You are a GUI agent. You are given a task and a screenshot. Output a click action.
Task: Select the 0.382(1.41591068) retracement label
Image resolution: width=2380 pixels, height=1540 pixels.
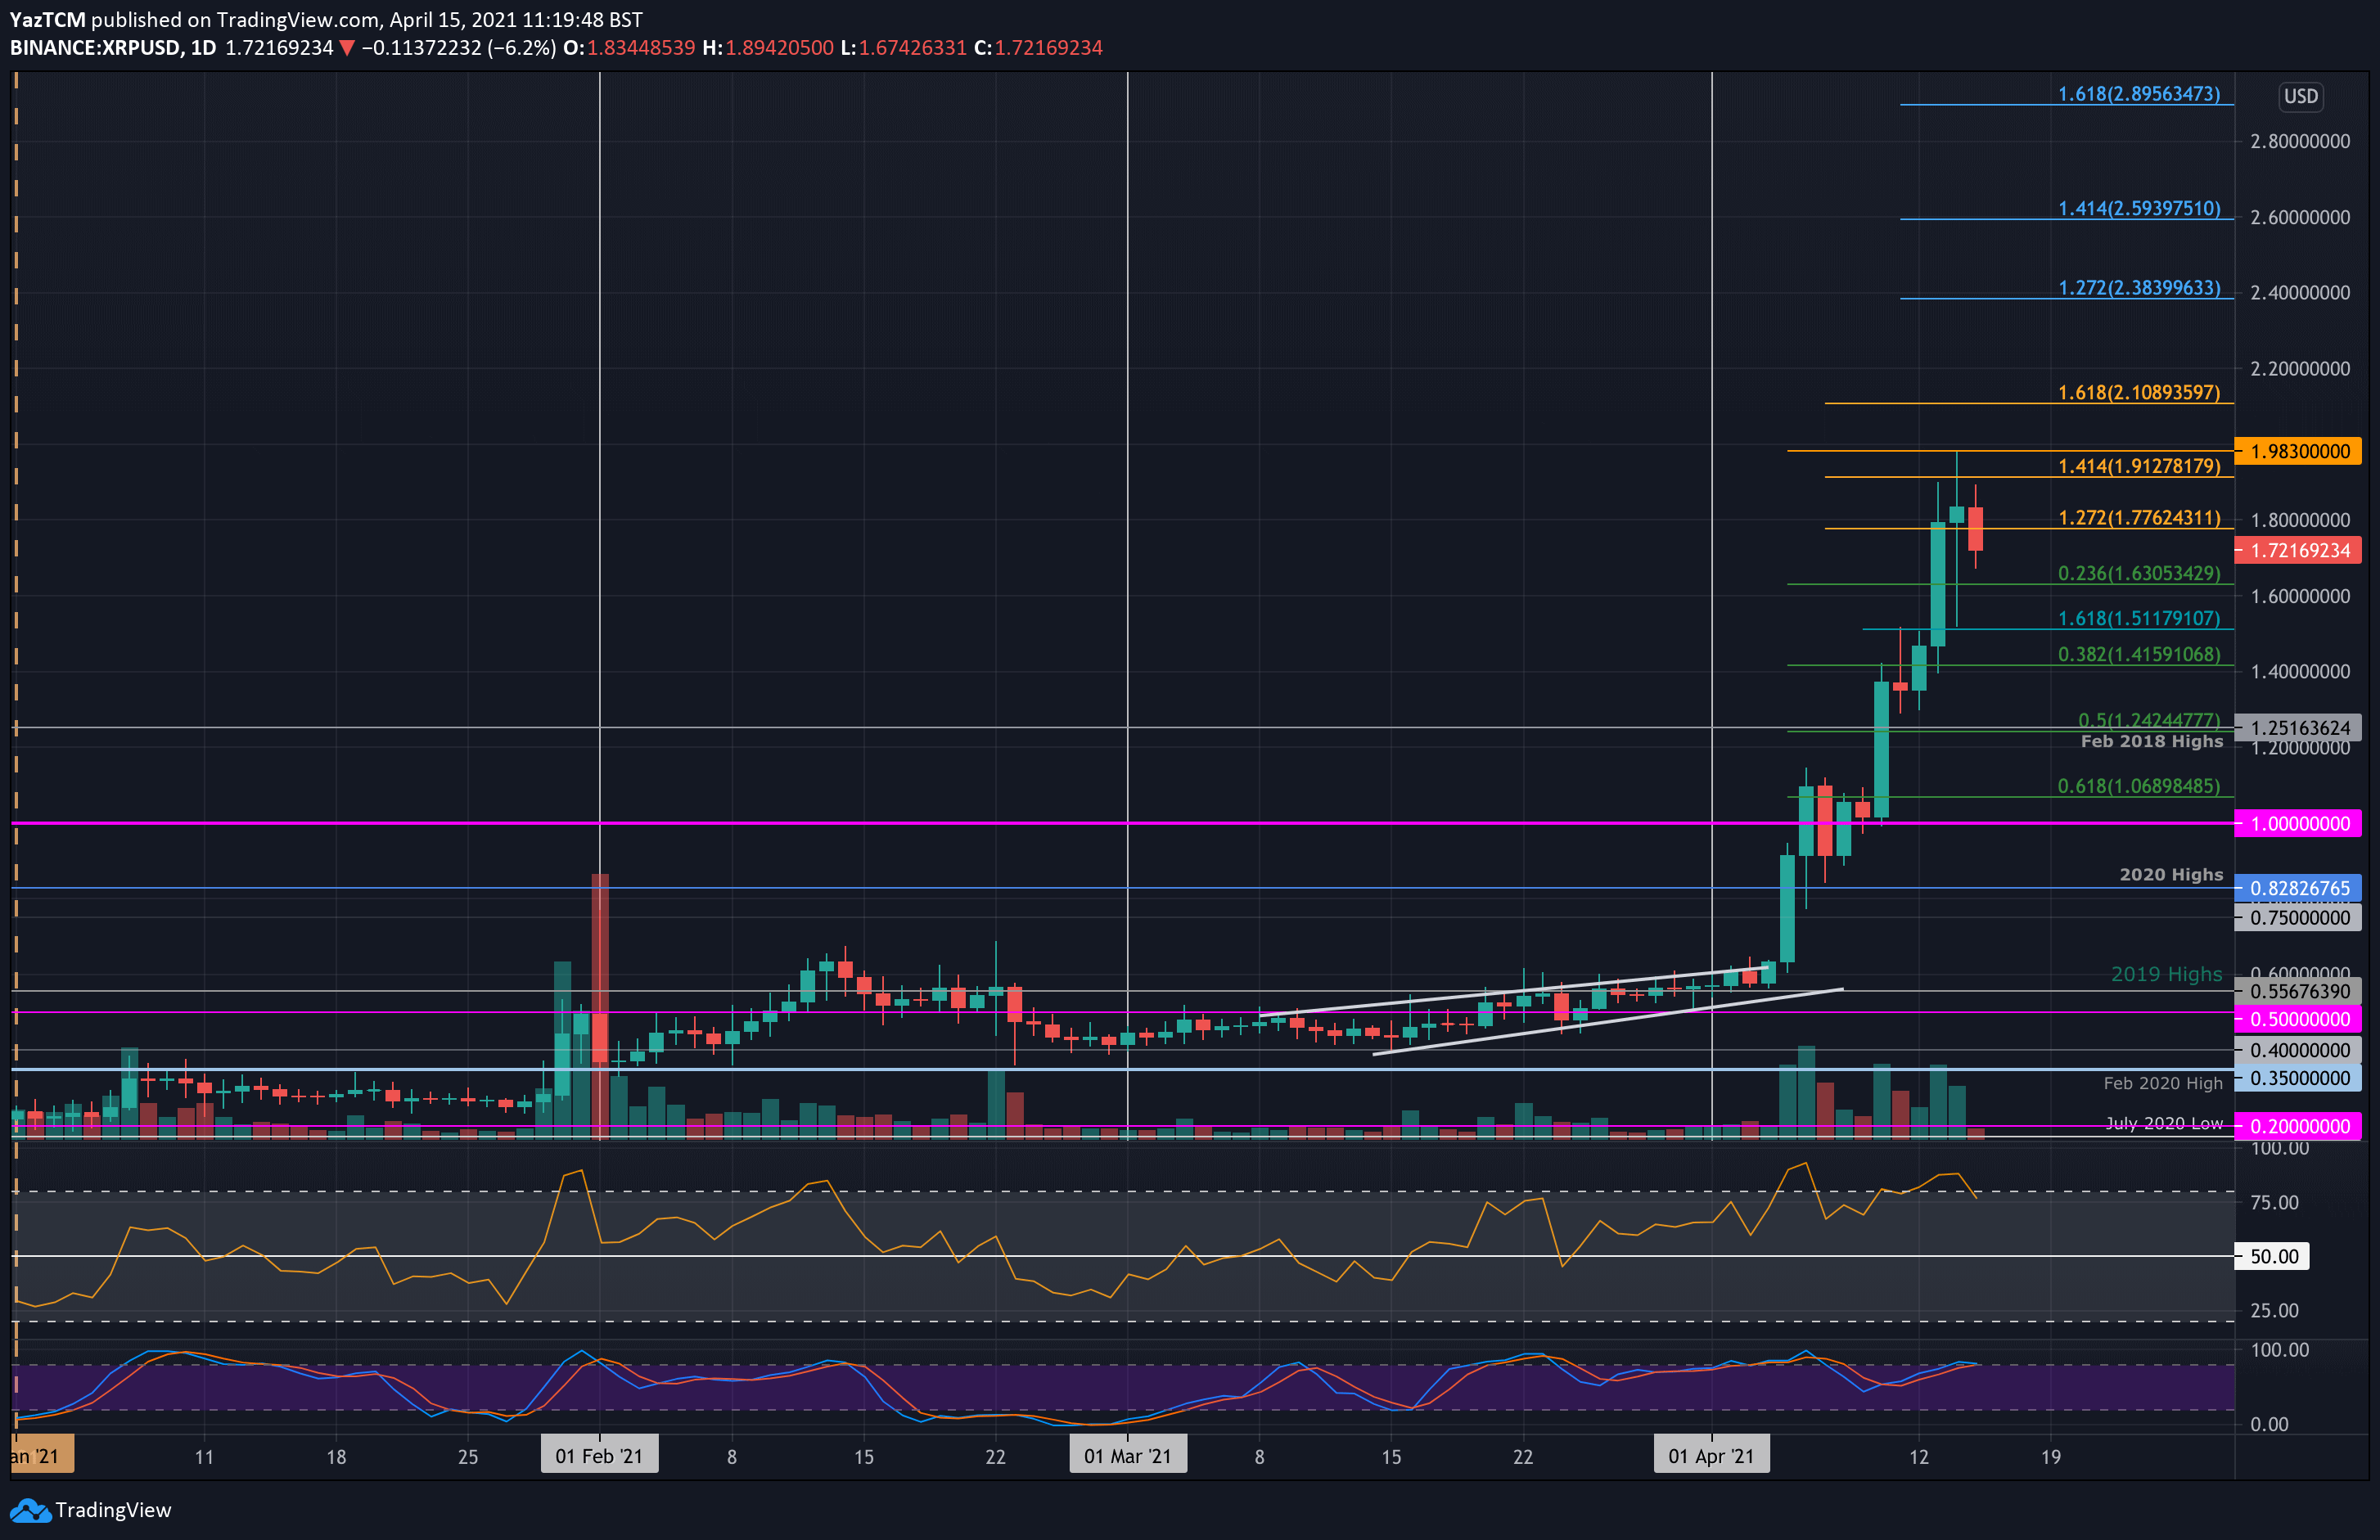[x=2138, y=655]
